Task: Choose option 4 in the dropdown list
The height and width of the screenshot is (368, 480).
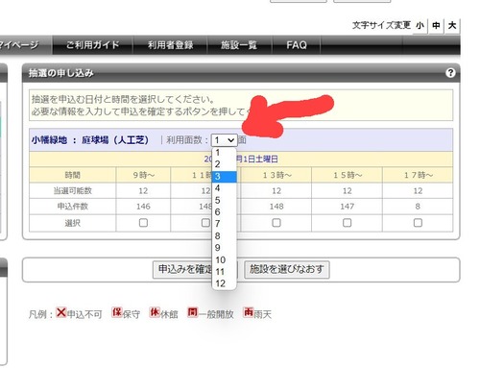Action: coord(224,188)
